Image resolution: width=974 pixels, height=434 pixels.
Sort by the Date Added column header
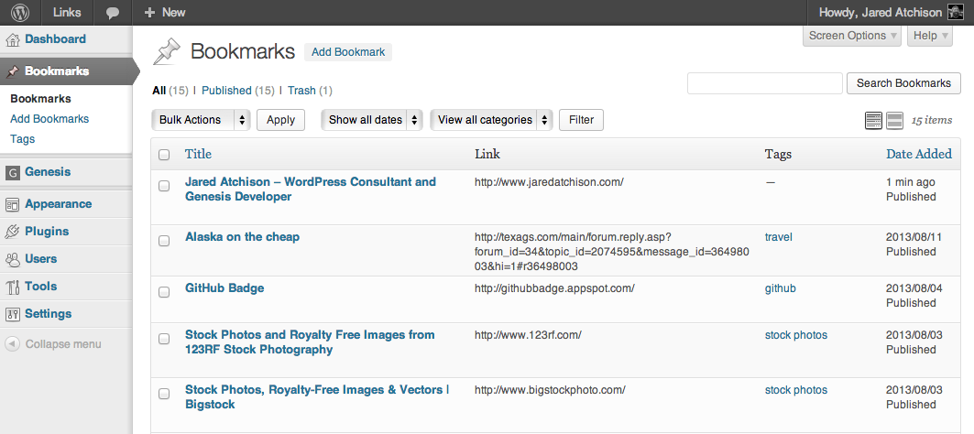pyautogui.click(x=919, y=154)
